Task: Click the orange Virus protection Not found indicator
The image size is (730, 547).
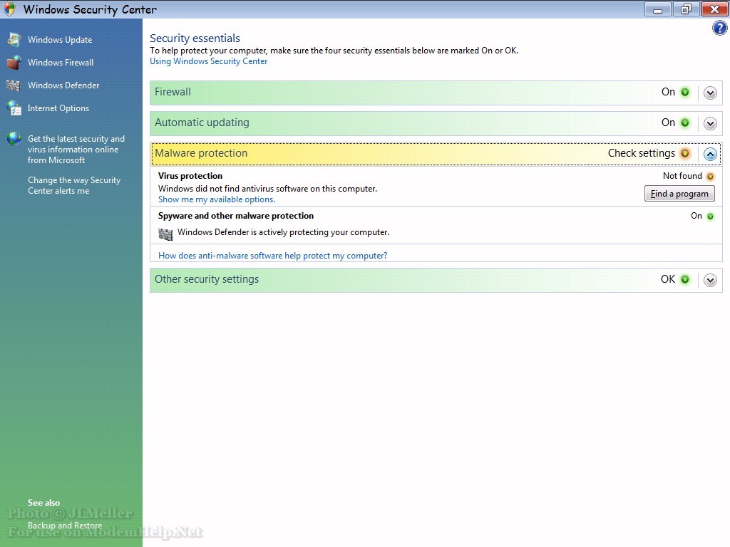Action: [x=710, y=177]
